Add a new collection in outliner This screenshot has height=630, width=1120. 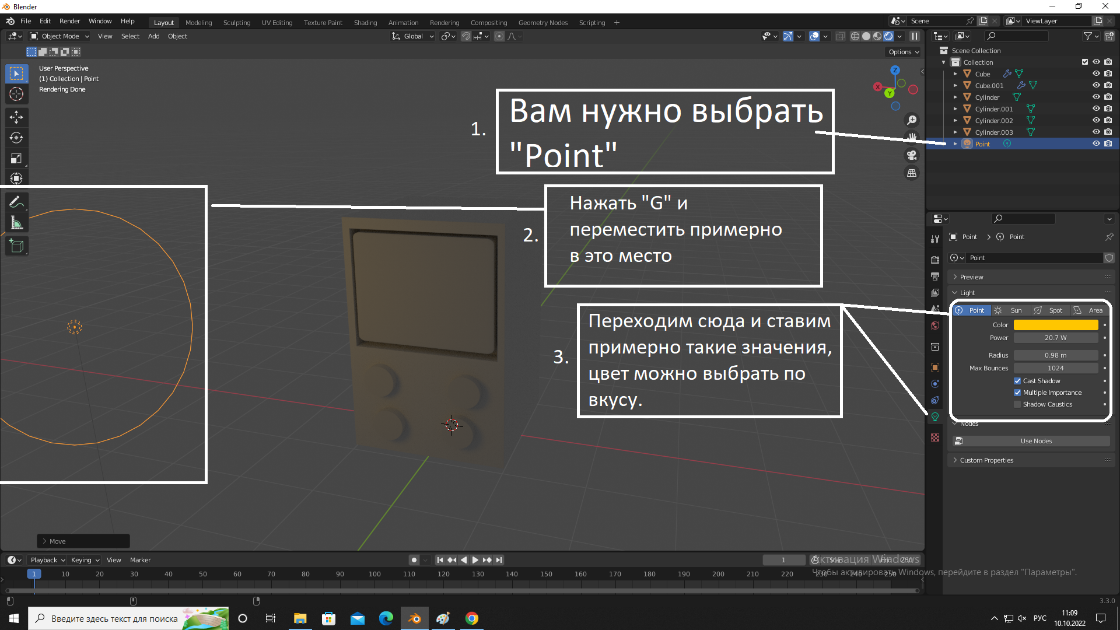[x=1109, y=36]
